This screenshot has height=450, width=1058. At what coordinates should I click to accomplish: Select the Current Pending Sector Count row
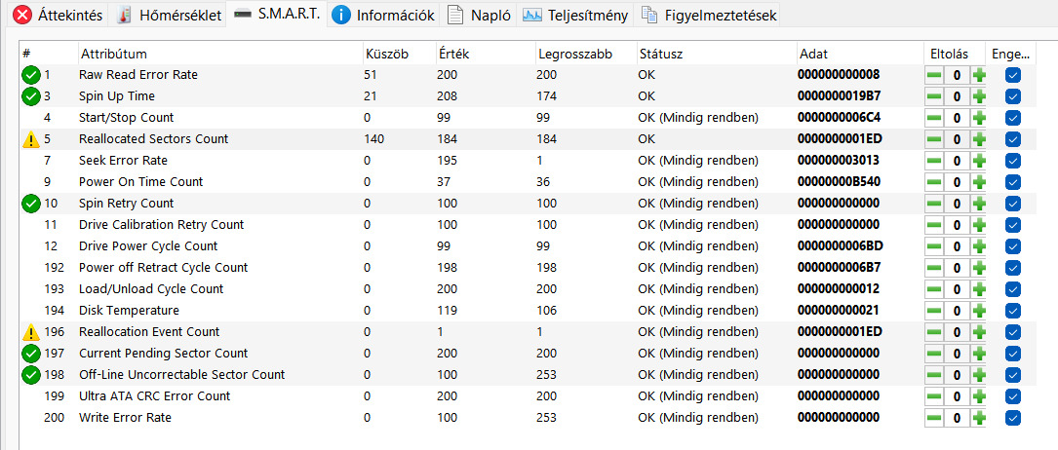(x=163, y=354)
